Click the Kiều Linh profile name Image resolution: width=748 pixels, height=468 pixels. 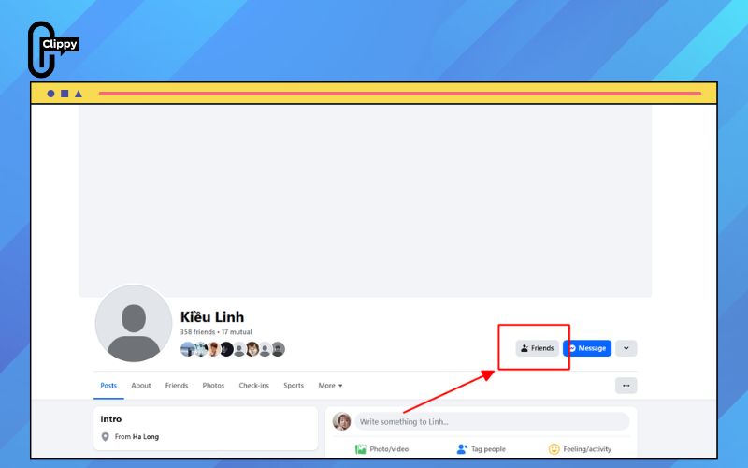pyautogui.click(x=212, y=316)
